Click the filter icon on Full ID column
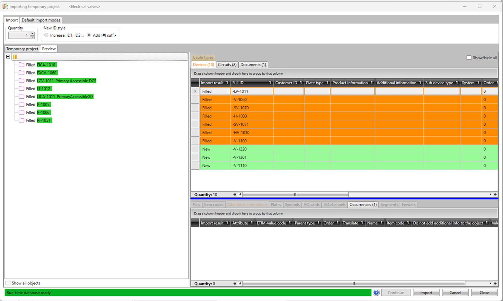The image size is (503, 301). tap(270, 83)
